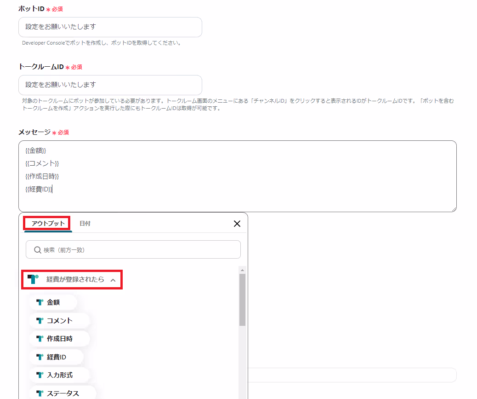Screen dimensions: 477x399
Task: Click the icon on the 金額 chip
Action: (x=40, y=302)
